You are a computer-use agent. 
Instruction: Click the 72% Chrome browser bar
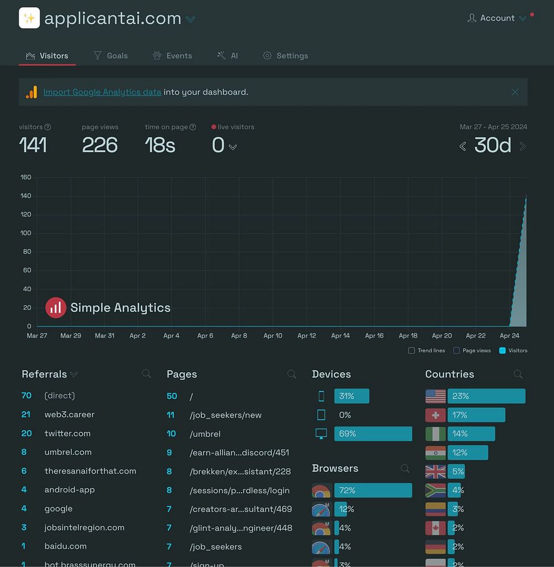(373, 490)
